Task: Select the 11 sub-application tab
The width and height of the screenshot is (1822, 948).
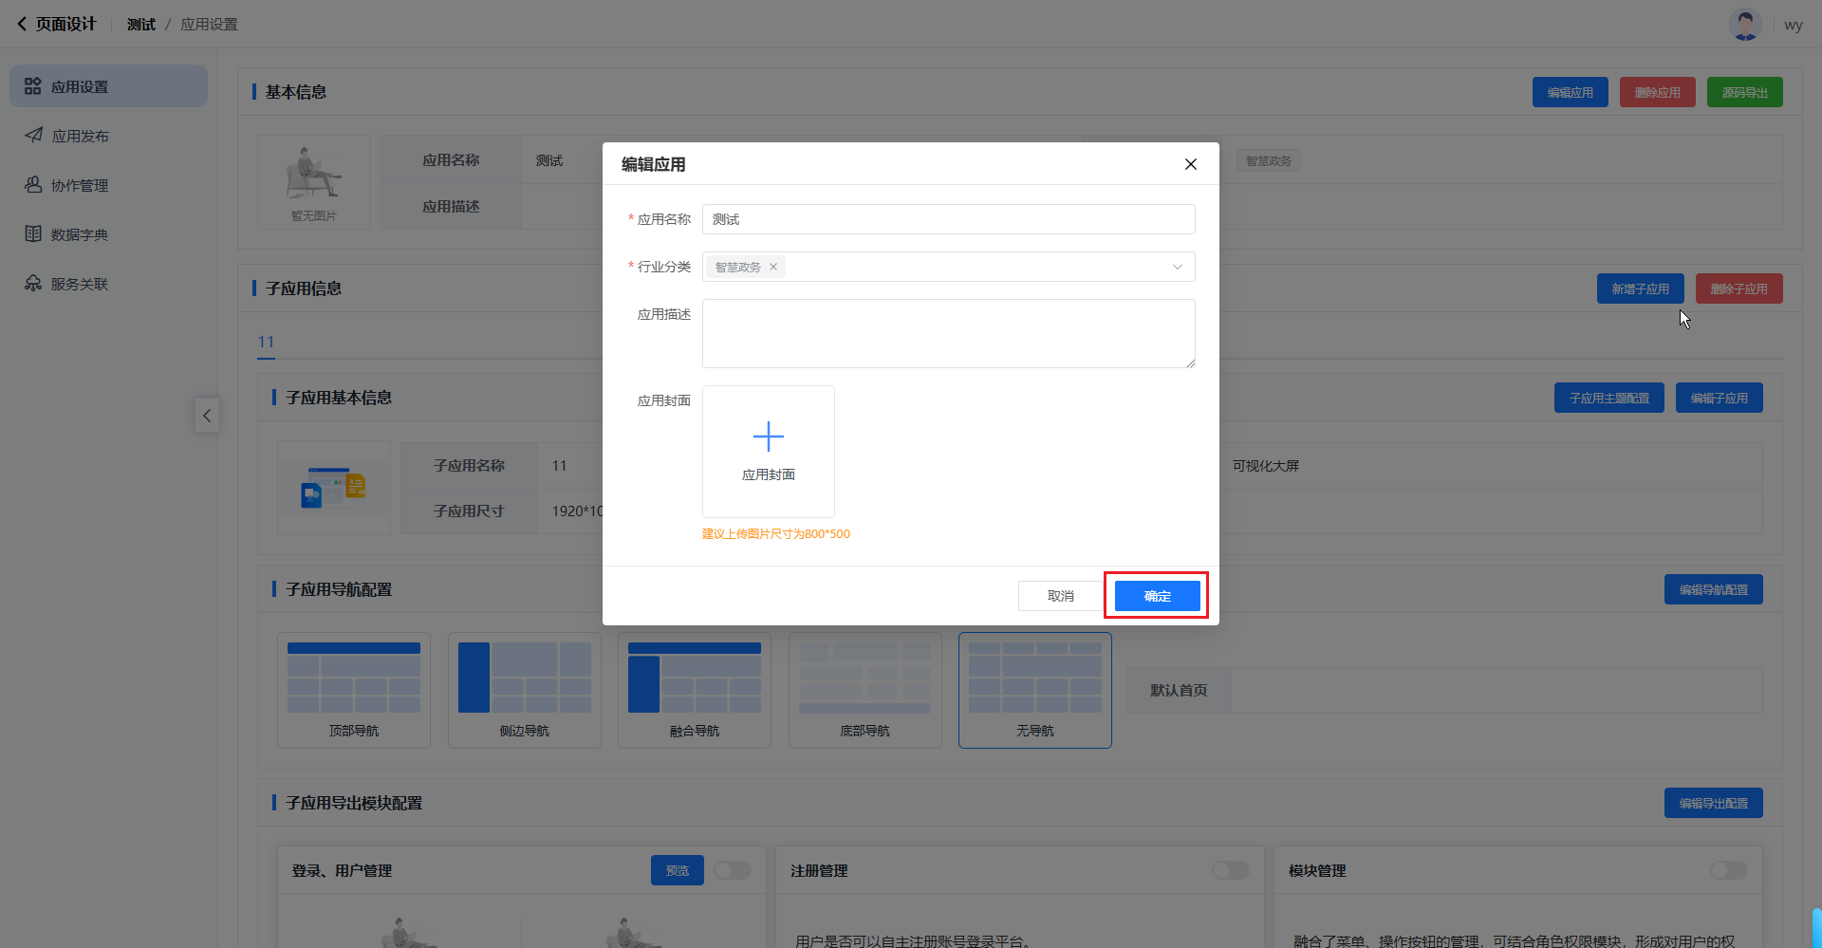Action: (x=266, y=342)
